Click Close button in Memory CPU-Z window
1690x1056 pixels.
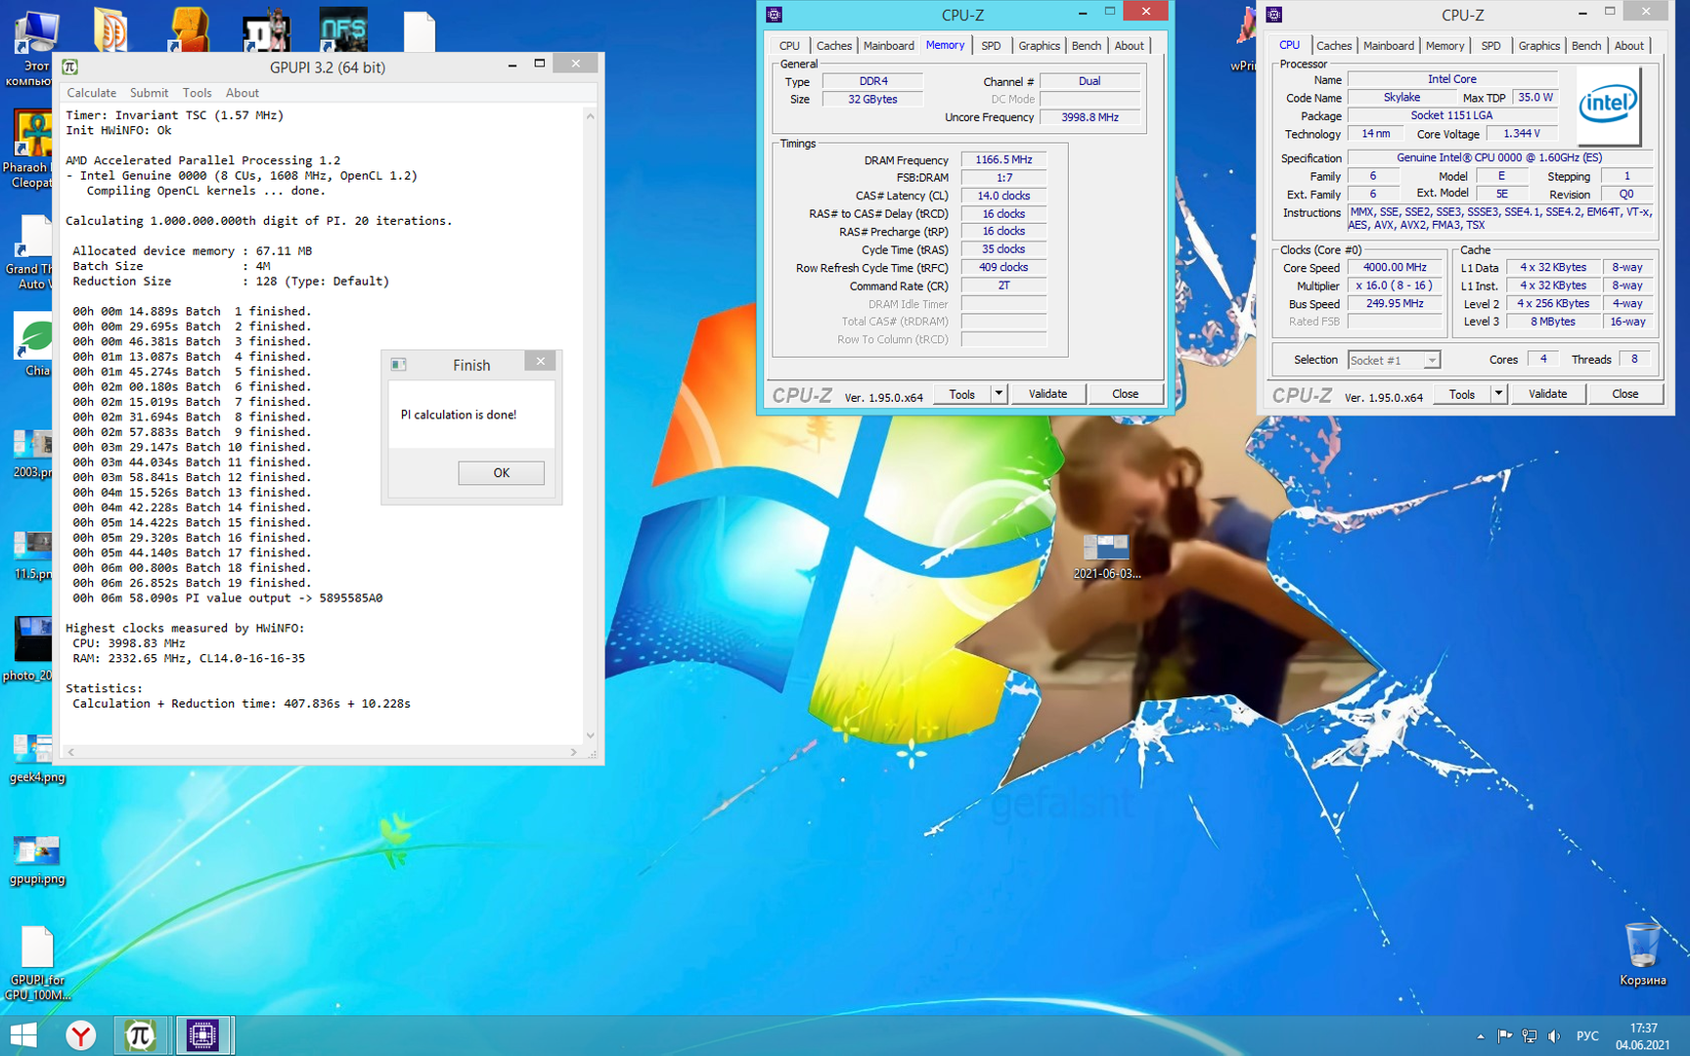(1125, 394)
